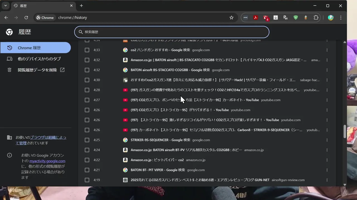The width and height of the screenshot is (357, 200).
Task: Open more options for GUN-NET entry
Action: tap(327, 180)
